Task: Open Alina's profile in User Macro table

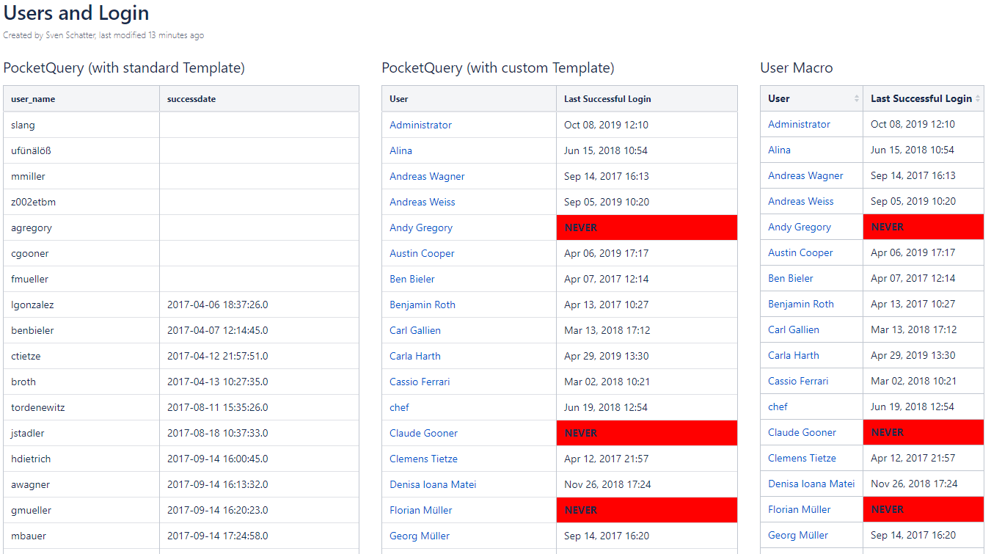Action: coord(779,150)
